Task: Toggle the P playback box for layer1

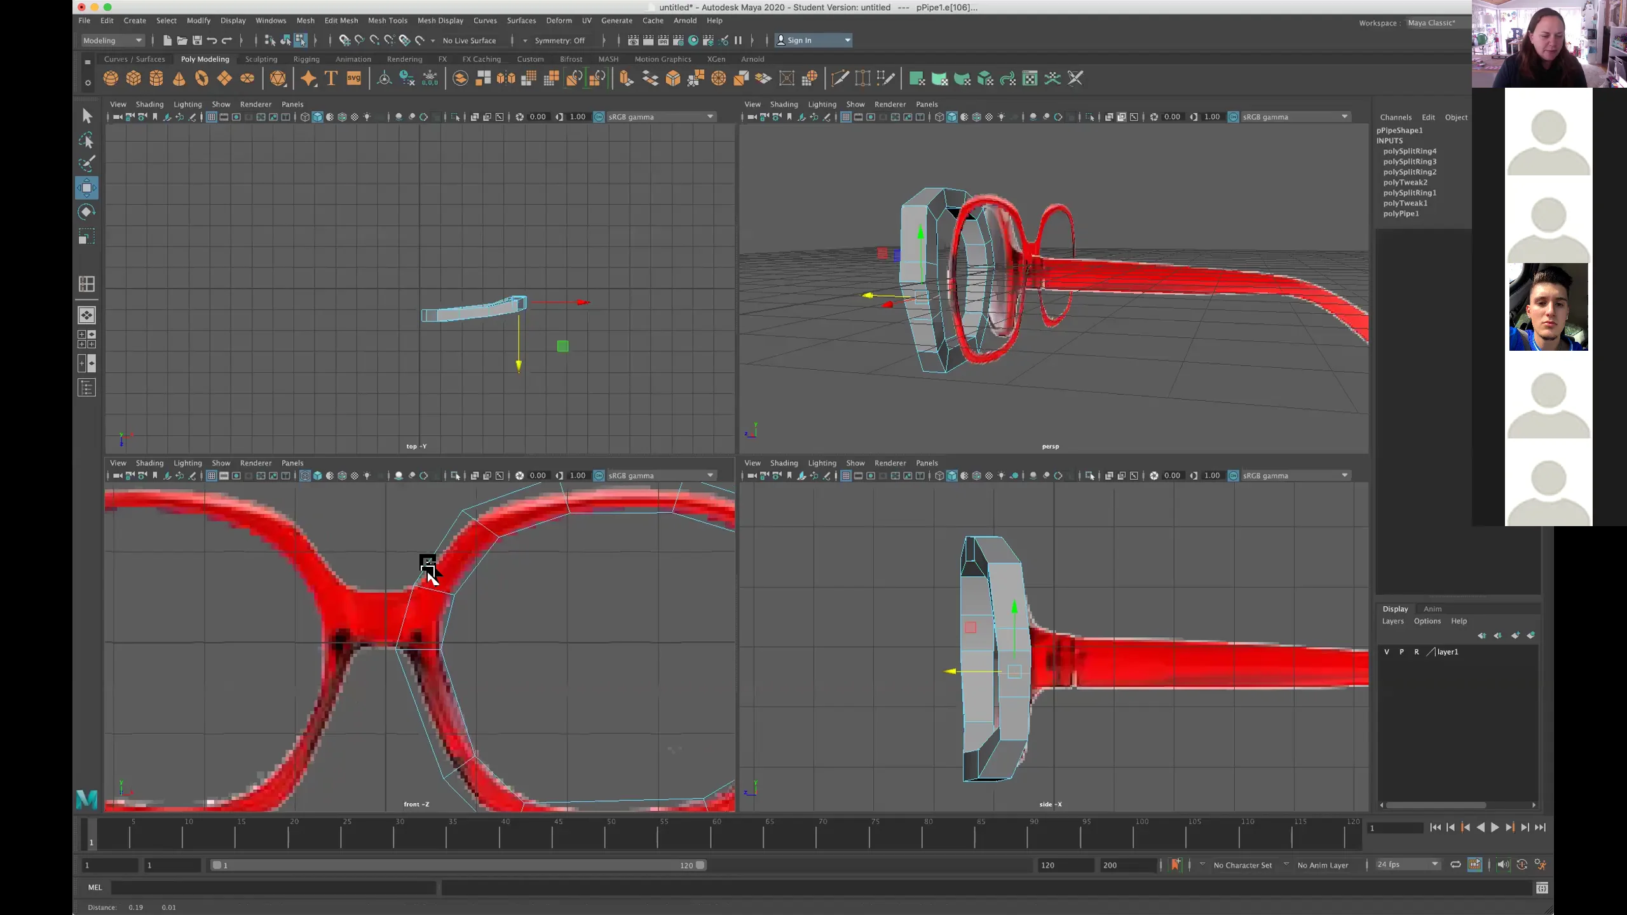Action: 1401,652
